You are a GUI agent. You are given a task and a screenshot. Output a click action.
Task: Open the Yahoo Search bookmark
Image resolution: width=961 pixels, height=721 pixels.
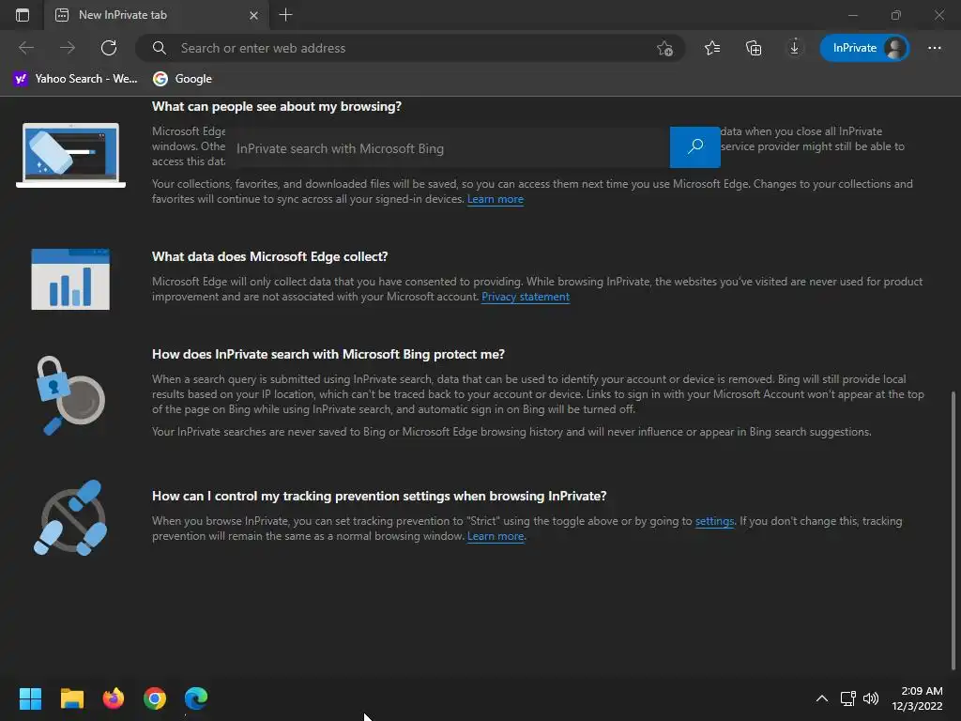point(75,79)
